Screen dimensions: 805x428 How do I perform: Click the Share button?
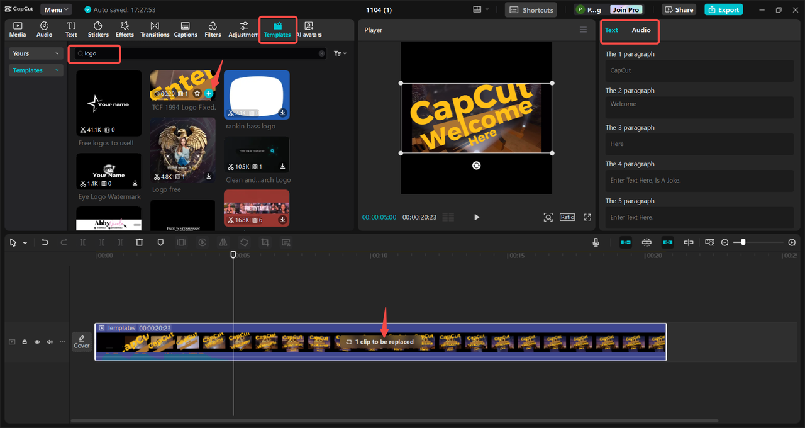[x=679, y=9]
